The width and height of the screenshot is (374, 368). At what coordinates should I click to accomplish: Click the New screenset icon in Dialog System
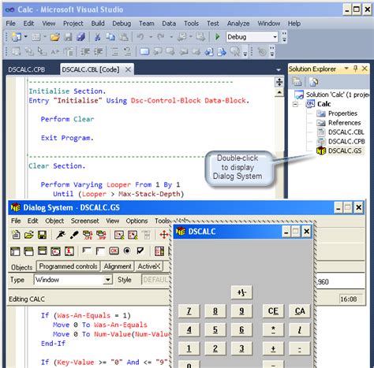16,234
